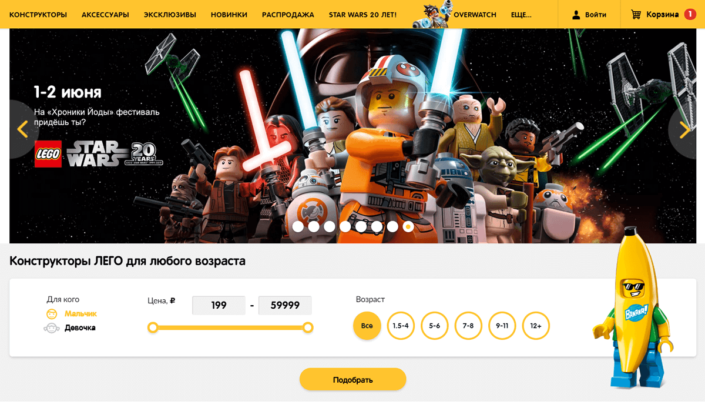Click the user login person icon
The height and width of the screenshot is (408, 705).
pos(576,15)
